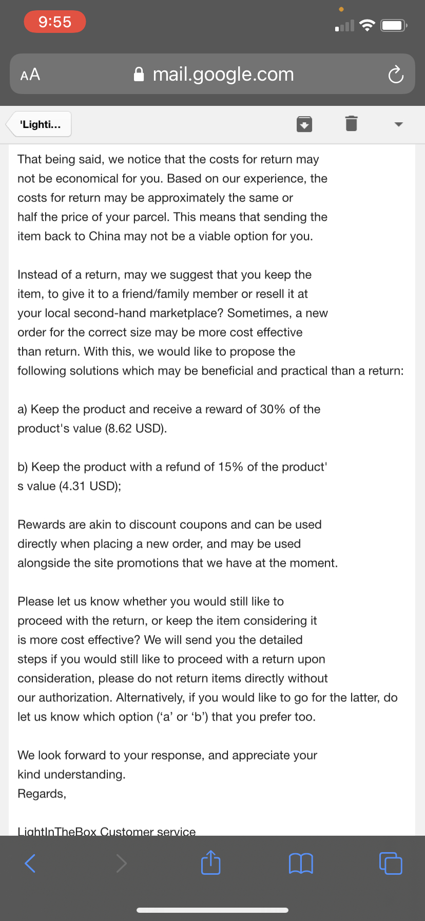Tap the Safari forward chevron
Screen dimensions: 425x921
click(x=121, y=863)
